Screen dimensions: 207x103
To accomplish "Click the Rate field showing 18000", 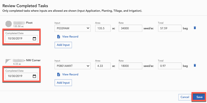I will pyautogui.click(x=131, y=66).
